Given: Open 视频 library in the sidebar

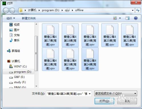Looking at the screenshot, I should 17,25.
